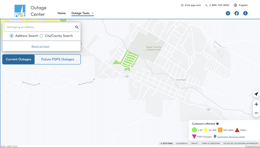Go to the Home menu item
Screen dimensions: 260x148
tap(61, 13)
